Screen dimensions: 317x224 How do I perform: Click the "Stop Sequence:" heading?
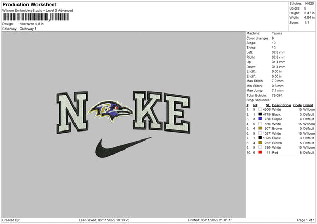tap(258, 100)
